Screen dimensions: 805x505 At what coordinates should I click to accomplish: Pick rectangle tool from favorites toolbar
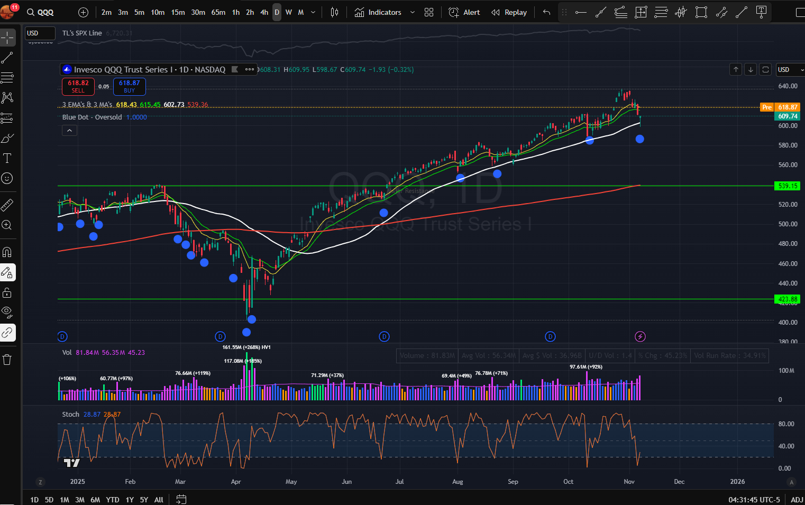click(701, 12)
